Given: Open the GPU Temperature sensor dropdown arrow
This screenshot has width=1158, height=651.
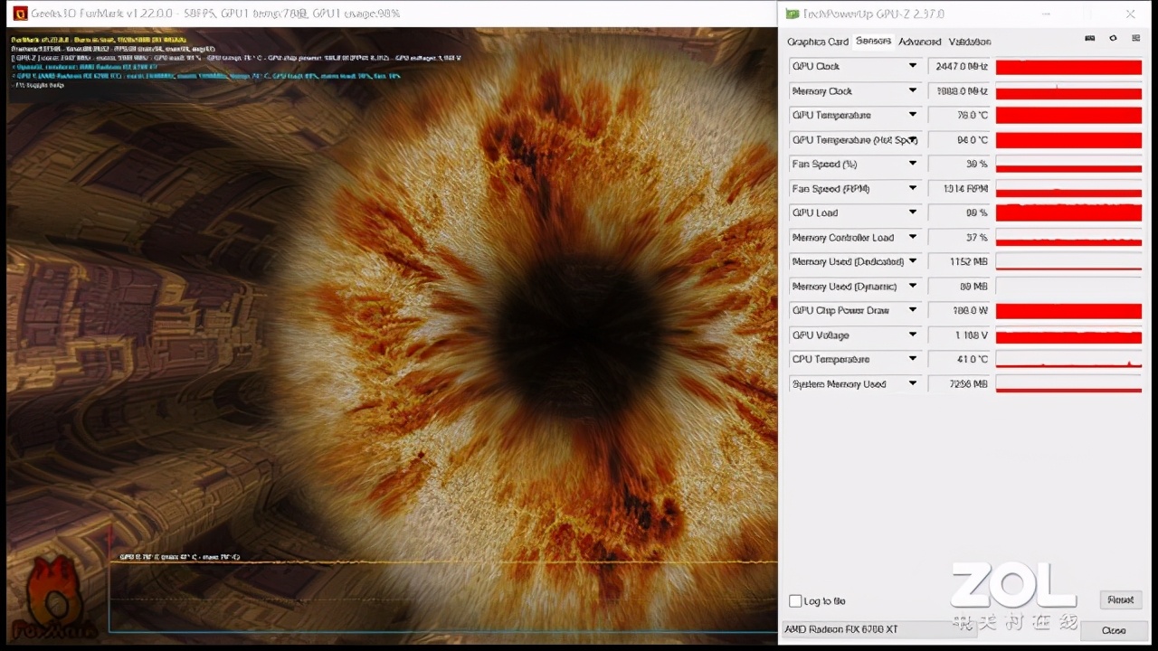Looking at the screenshot, I should [x=912, y=115].
